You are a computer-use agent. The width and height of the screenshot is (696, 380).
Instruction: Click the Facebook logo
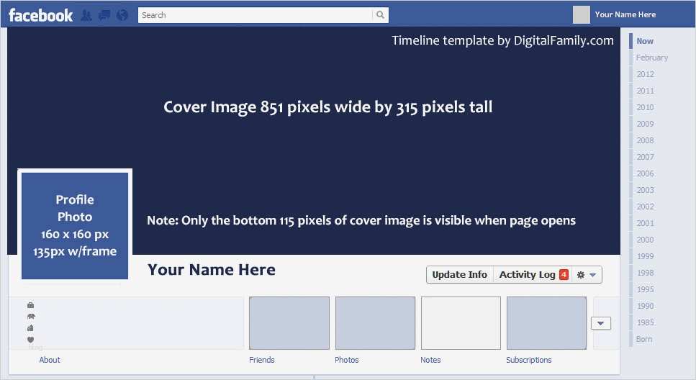pos(40,15)
